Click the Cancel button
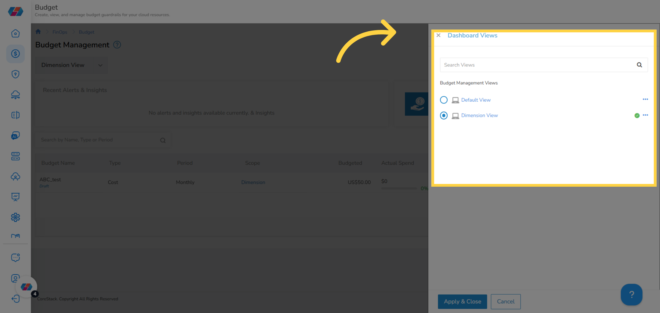660x313 pixels. pos(505,301)
